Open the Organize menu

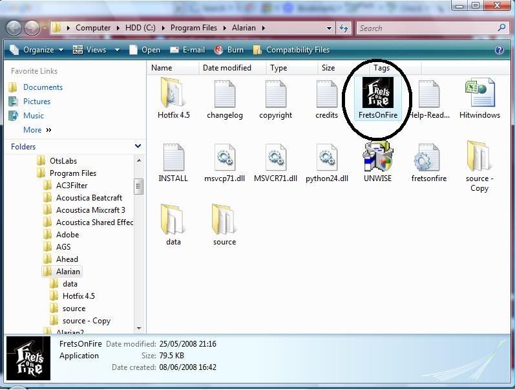point(36,50)
